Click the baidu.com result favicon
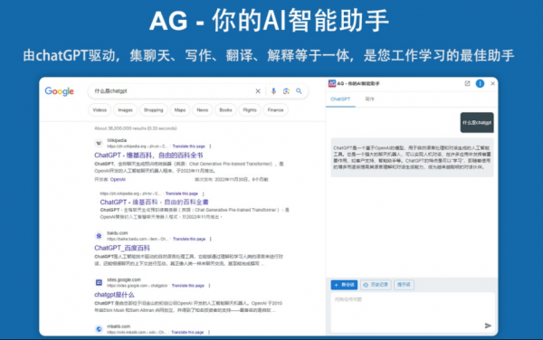 99,236
